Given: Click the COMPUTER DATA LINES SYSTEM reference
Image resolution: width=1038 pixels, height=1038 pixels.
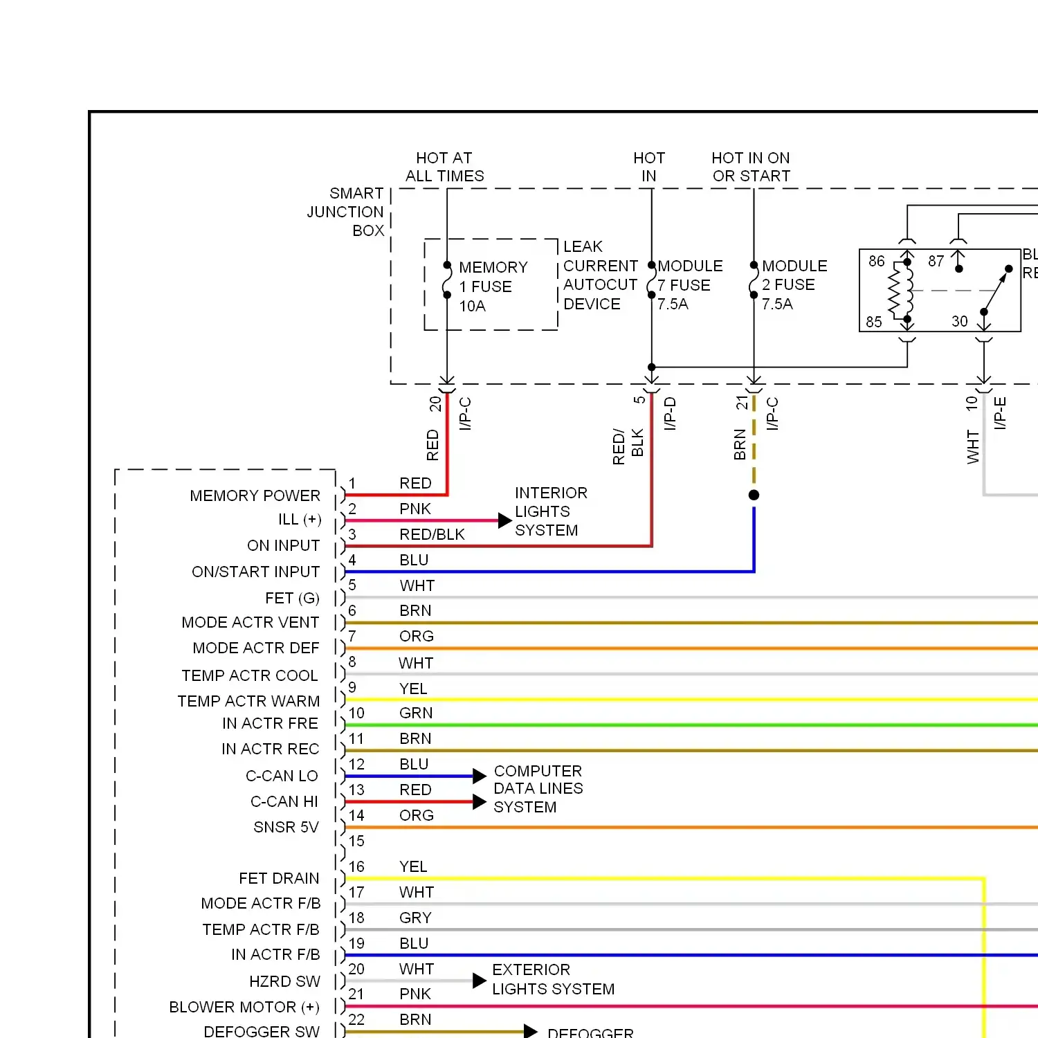Looking at the screenshot, I should 538,789.
